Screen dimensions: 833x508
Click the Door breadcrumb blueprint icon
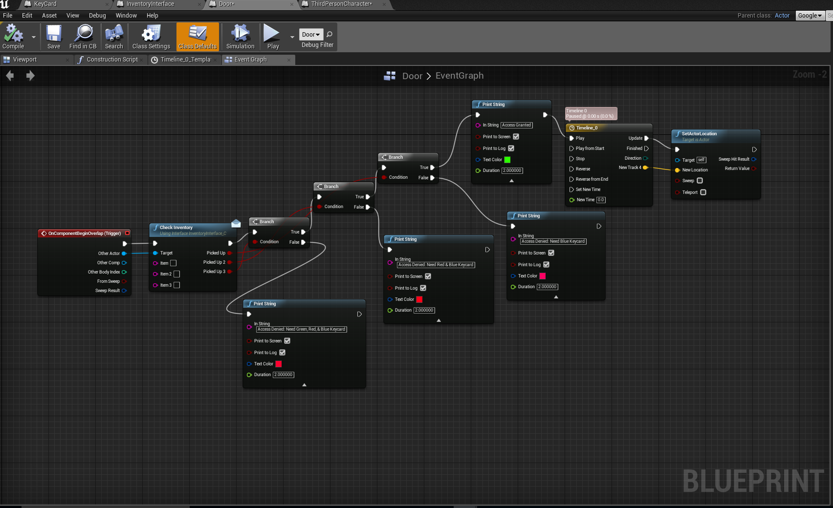click(390, 76)
